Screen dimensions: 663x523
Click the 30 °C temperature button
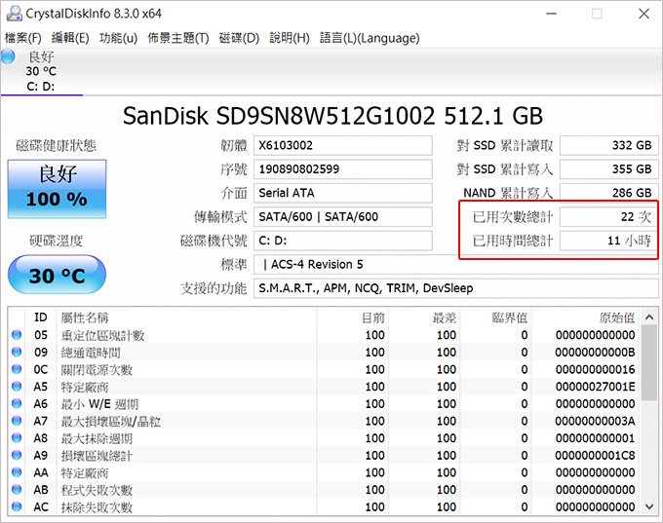(57, 275)
